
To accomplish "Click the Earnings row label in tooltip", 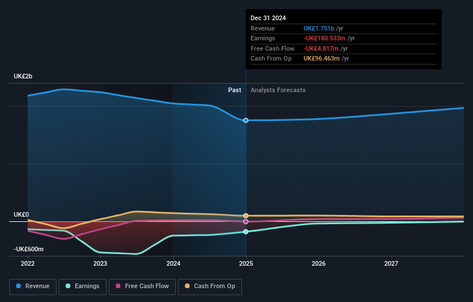I will 263,38.
